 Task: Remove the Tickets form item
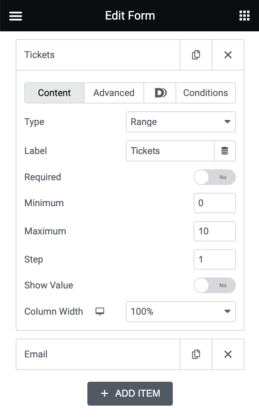228,55
